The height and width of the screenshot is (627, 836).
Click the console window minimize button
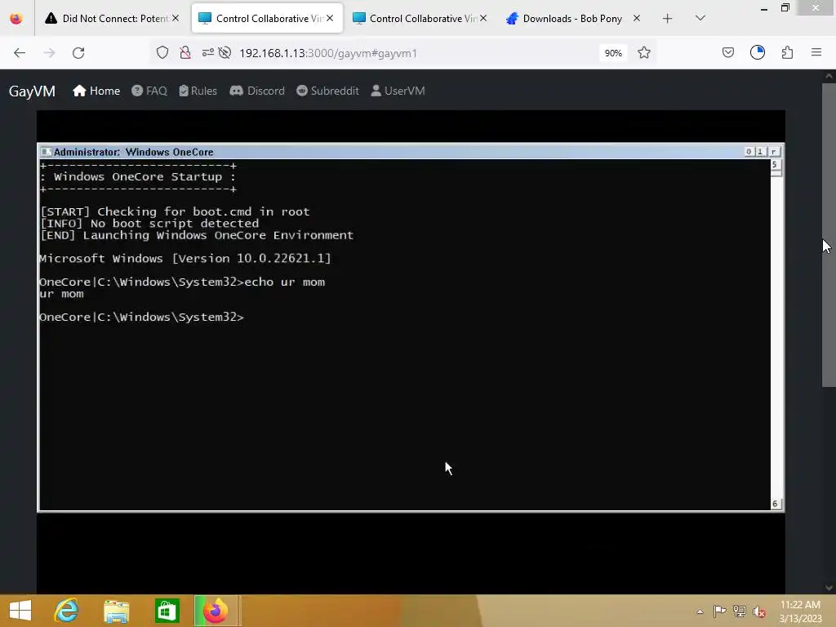pyautogui.click(x=749, y=152)
